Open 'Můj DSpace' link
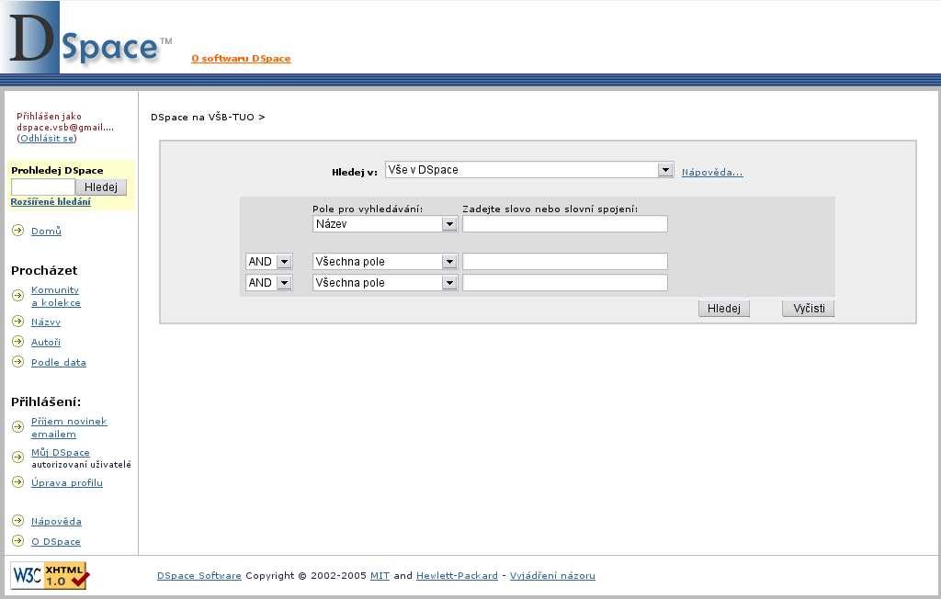 61,453
